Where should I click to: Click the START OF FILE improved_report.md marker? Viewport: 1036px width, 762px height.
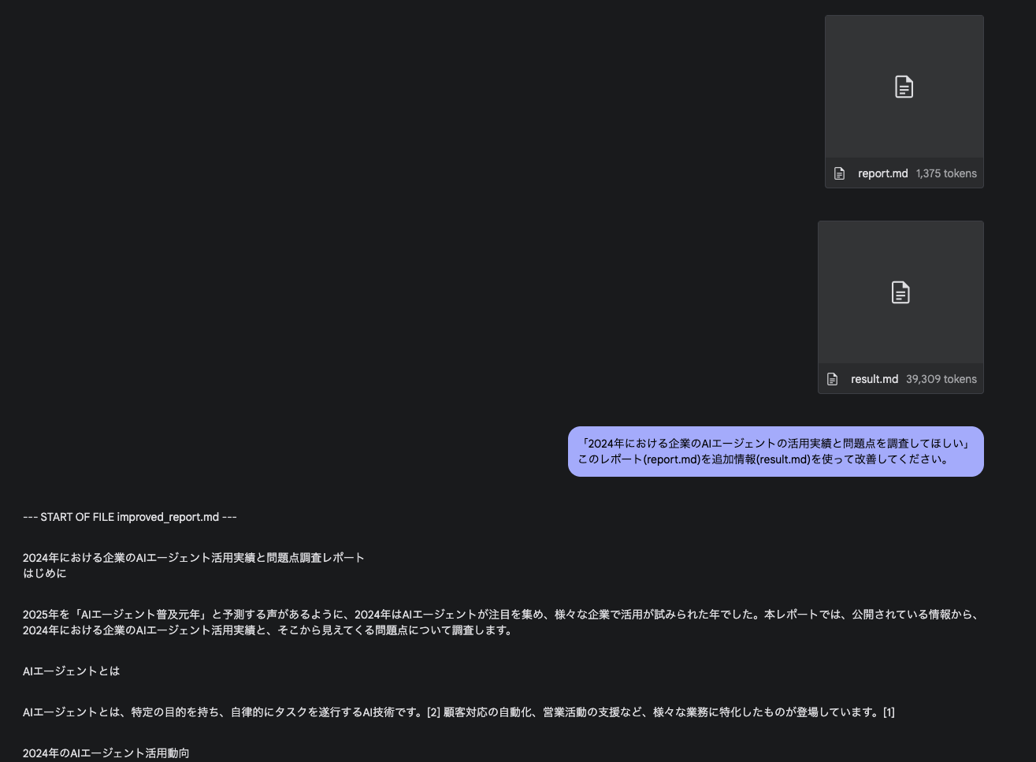click(129, 517)
